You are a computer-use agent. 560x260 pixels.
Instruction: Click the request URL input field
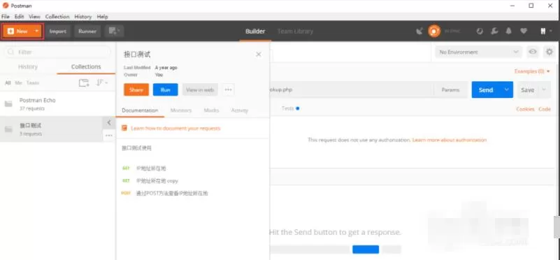coord(352,89)
